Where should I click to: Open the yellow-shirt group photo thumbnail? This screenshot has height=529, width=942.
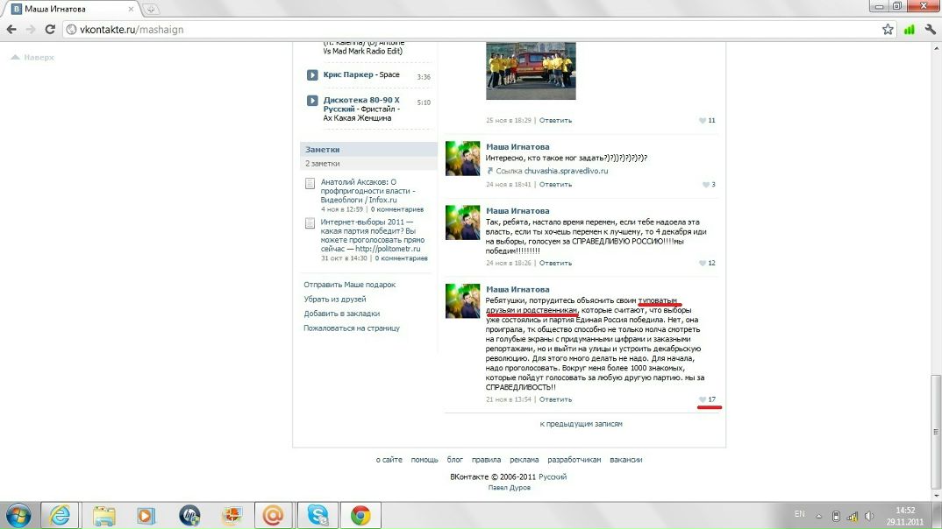[531, 70]
